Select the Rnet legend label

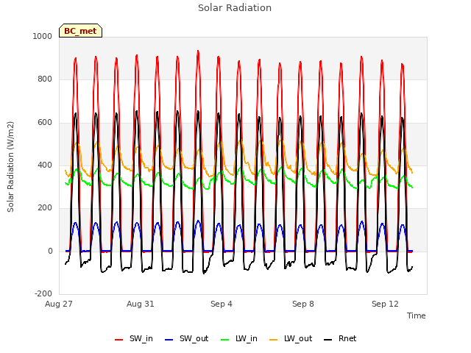click(347, 338)
